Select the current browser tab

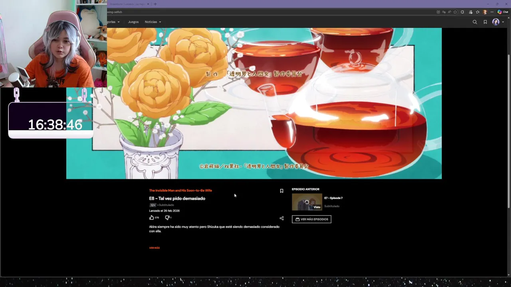pyautogui.click(x=128, y=4)
